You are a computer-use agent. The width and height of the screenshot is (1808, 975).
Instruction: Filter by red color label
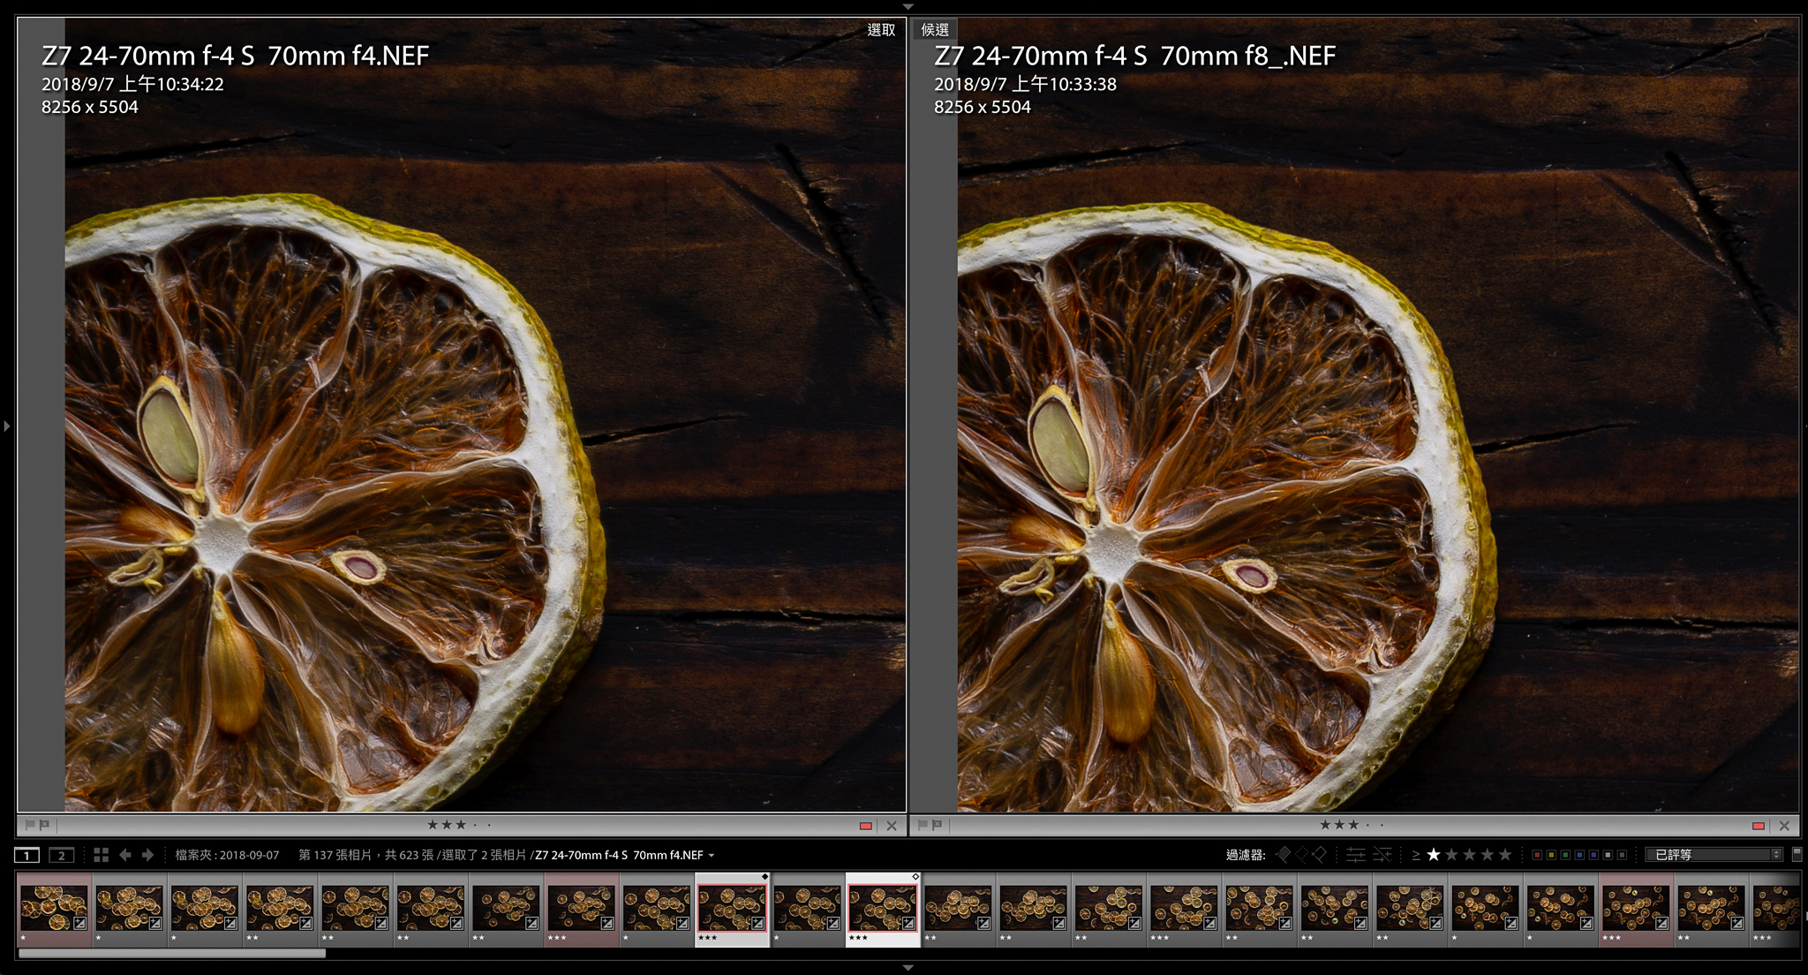click(x=1537, y=855)
